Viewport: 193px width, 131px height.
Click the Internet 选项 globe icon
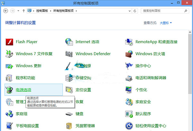coord(69,42)
